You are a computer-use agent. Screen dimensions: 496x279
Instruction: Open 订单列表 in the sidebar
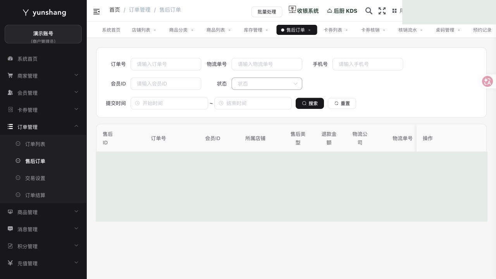[35, 144]
